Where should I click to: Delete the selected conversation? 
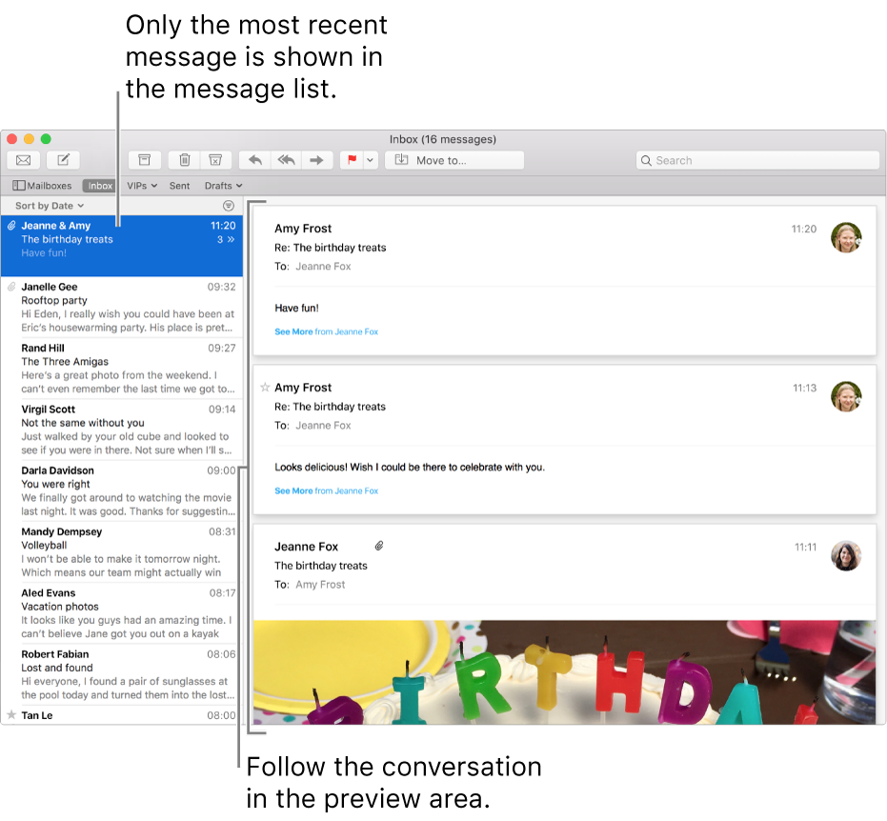[x=184, y=159]
